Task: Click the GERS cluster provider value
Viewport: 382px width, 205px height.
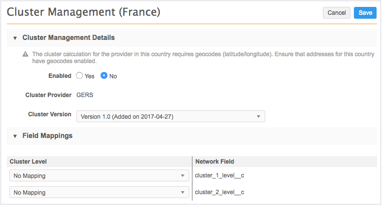Action: 85,95
